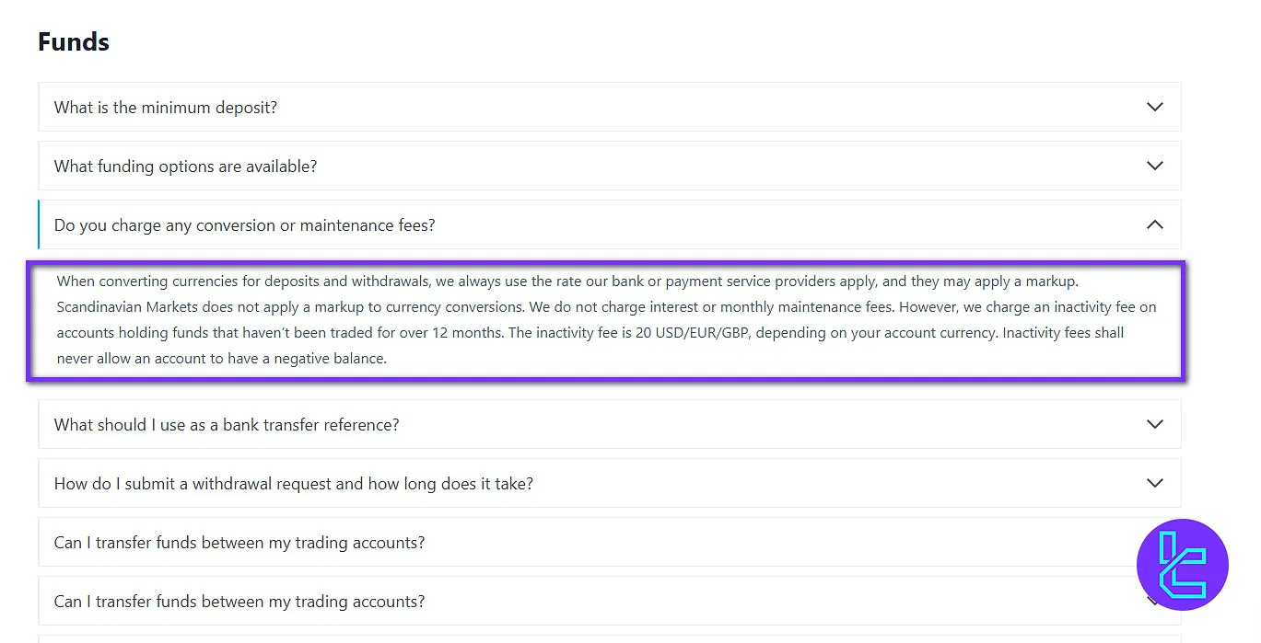Expand "What funding options are available?" question
Image resolution: width=1261 pixels, height=643 pixels.
click(x=185, y=166)
